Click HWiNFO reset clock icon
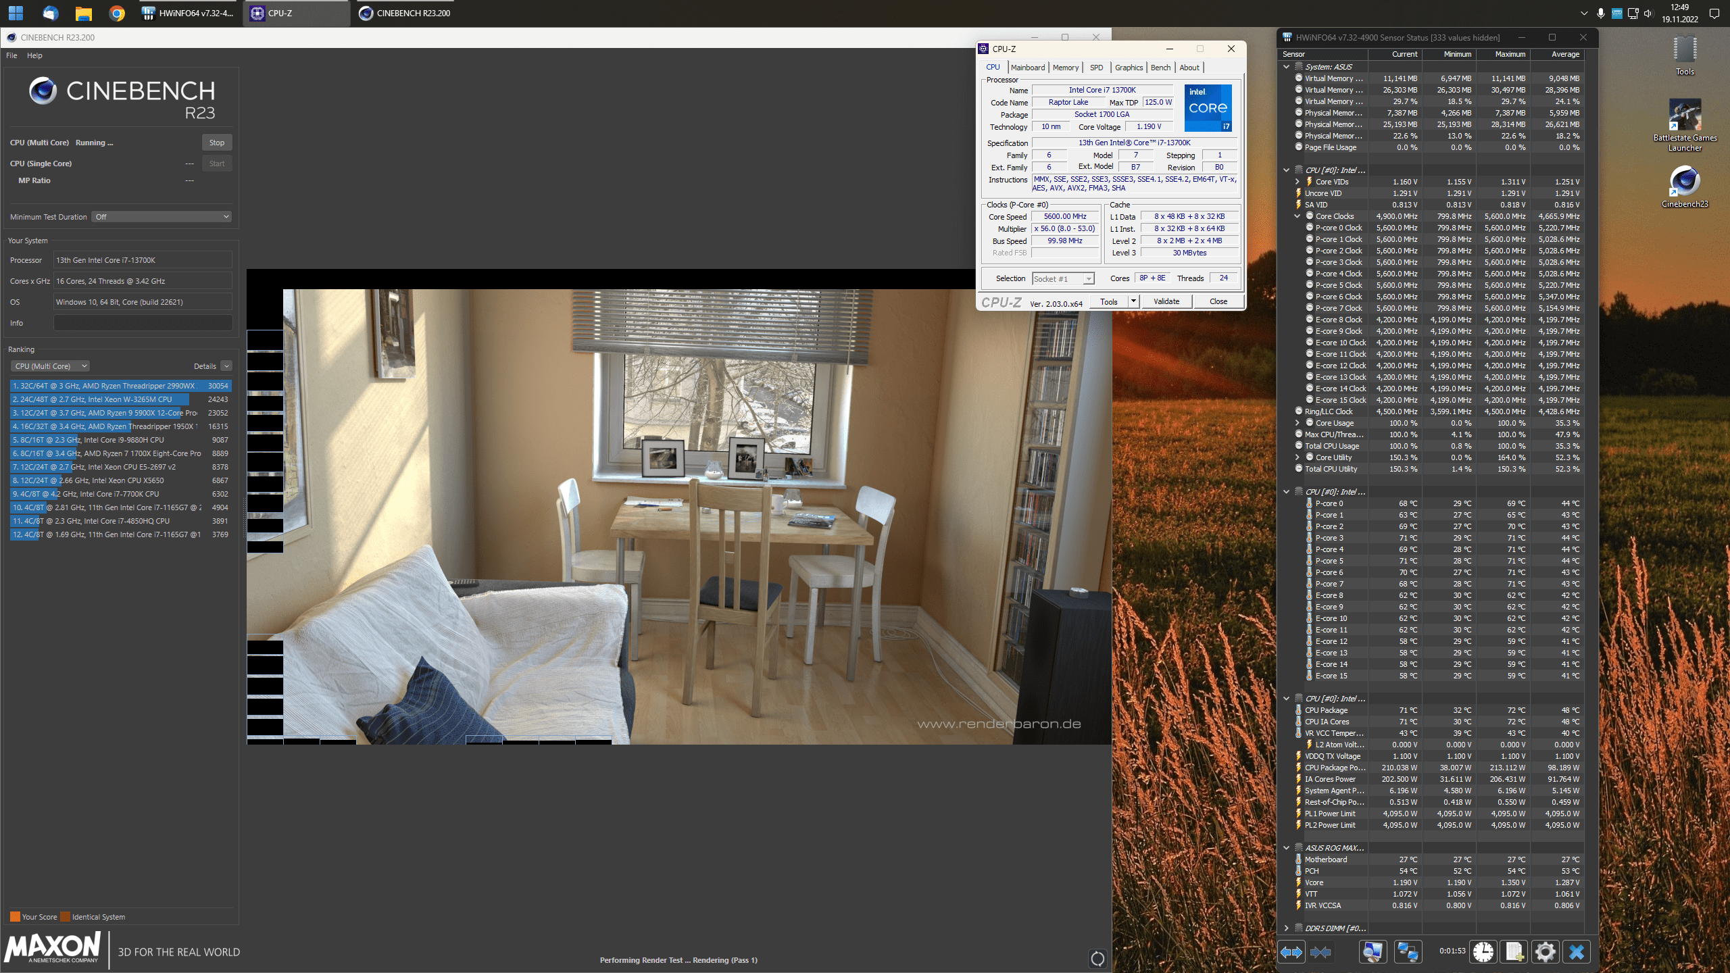This screenshot has height=973, width=1730. (x=1483, y=952)
